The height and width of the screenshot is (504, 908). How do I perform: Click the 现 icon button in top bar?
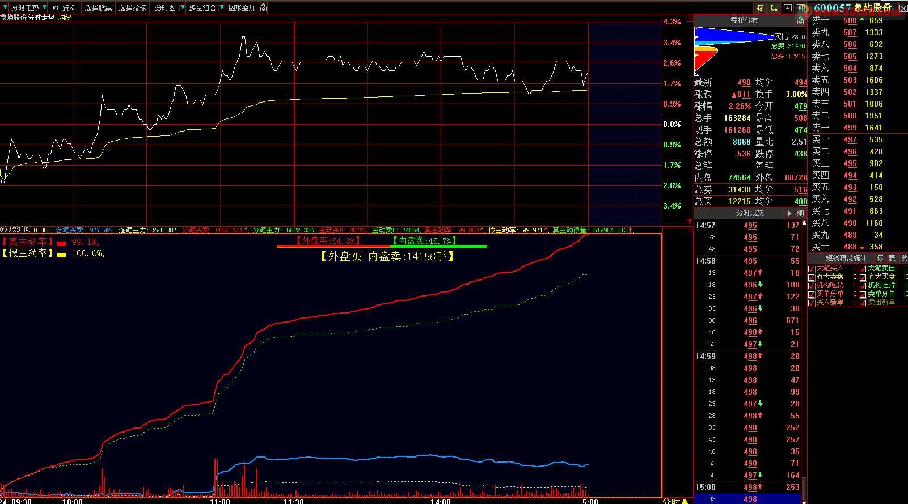pos(774,8)
